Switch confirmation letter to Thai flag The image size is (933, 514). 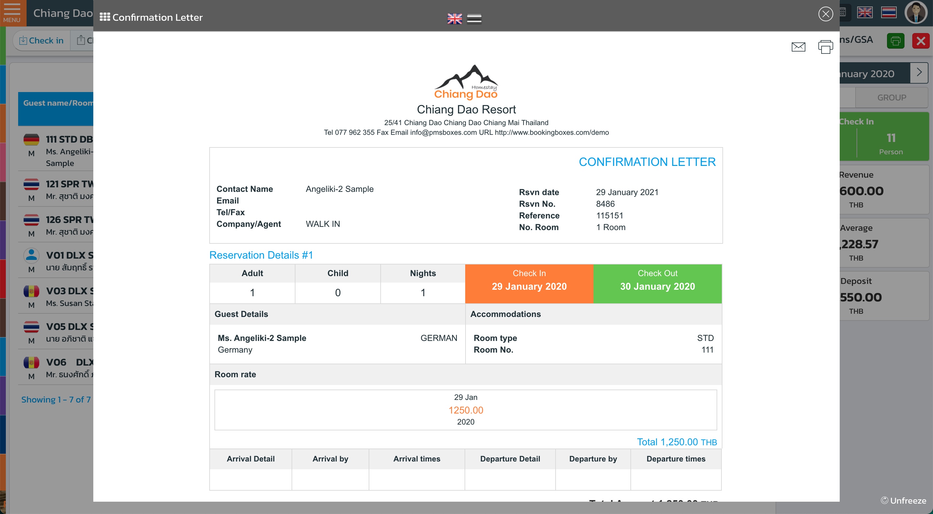pos(474,18)
